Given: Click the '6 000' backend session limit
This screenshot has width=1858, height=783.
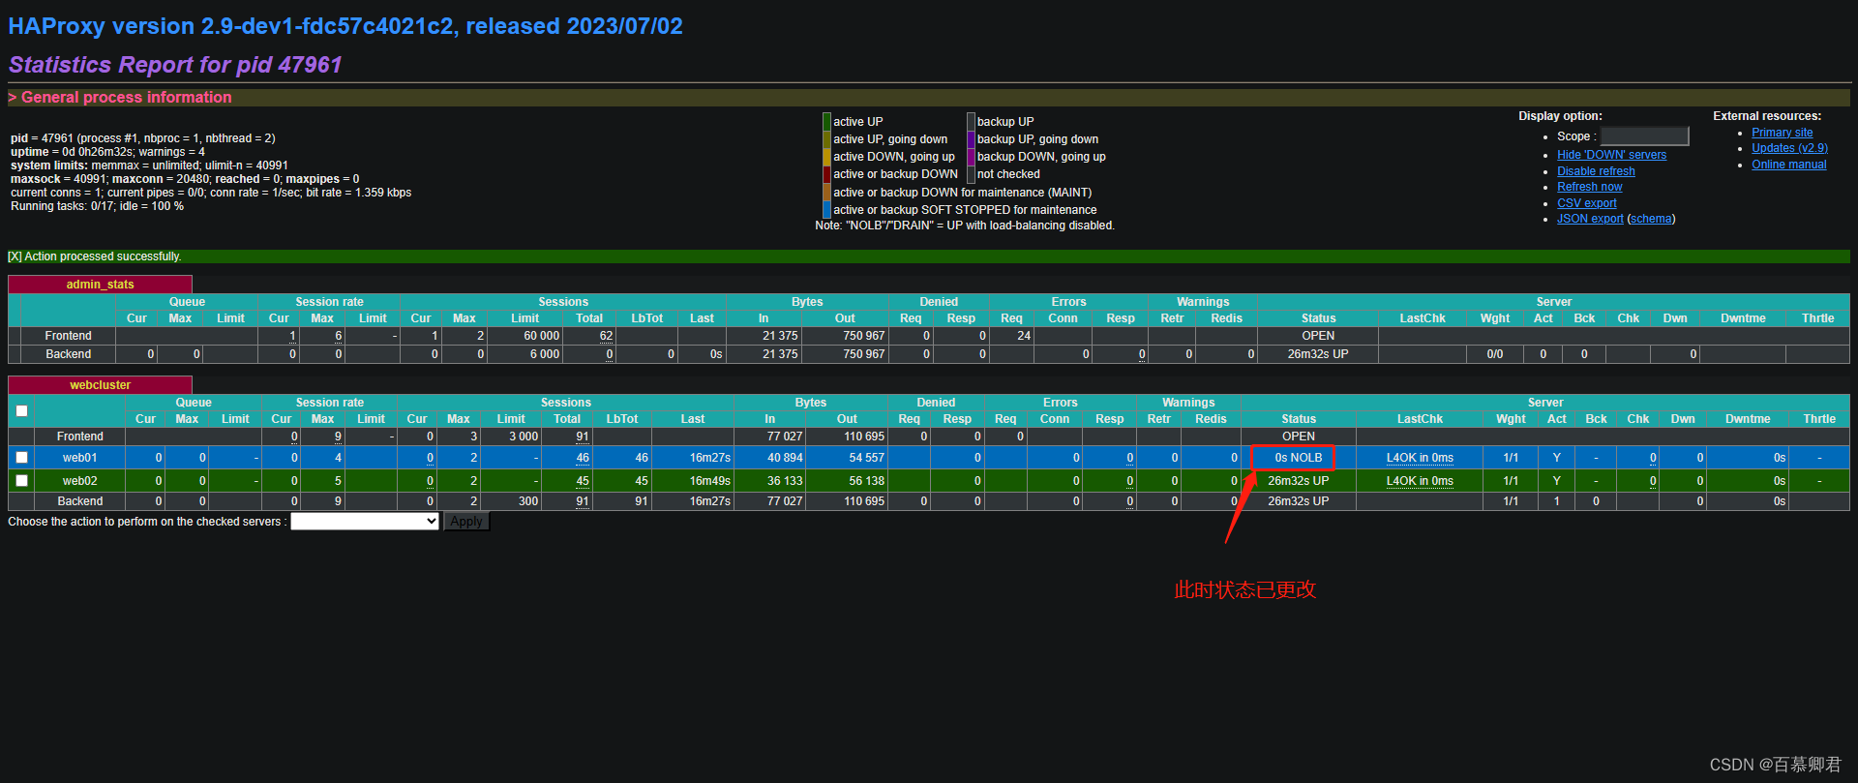Looking at the screenshot, I should [545, 354].
